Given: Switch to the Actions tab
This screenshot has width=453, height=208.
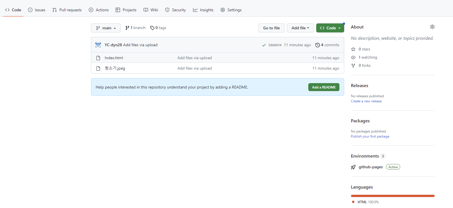Looking at the screenshot, I should pyautogui.click(x=99, y=10).
